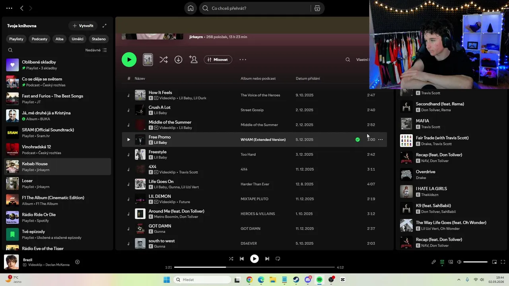Search in Your Library magnifier icon
The image size is (509, 286).
coord(10,50)
